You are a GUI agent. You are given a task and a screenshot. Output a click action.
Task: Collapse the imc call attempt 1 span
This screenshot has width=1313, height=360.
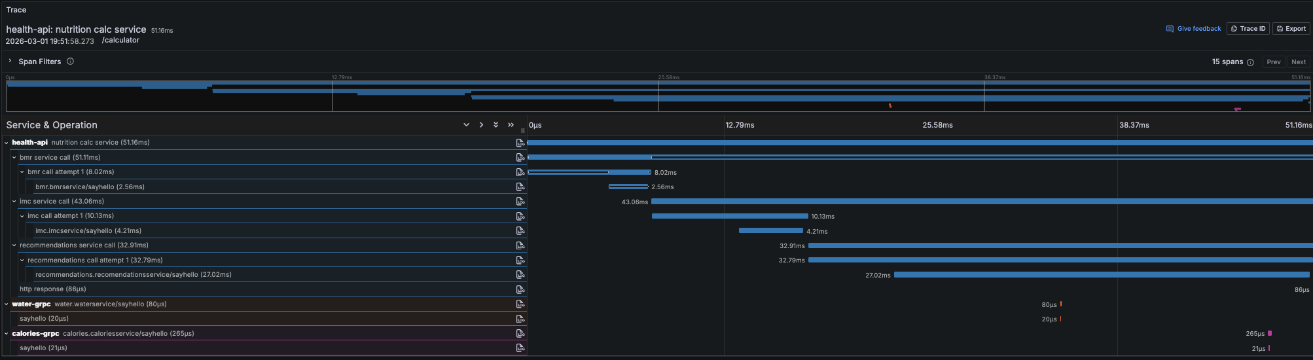point(22,216)
